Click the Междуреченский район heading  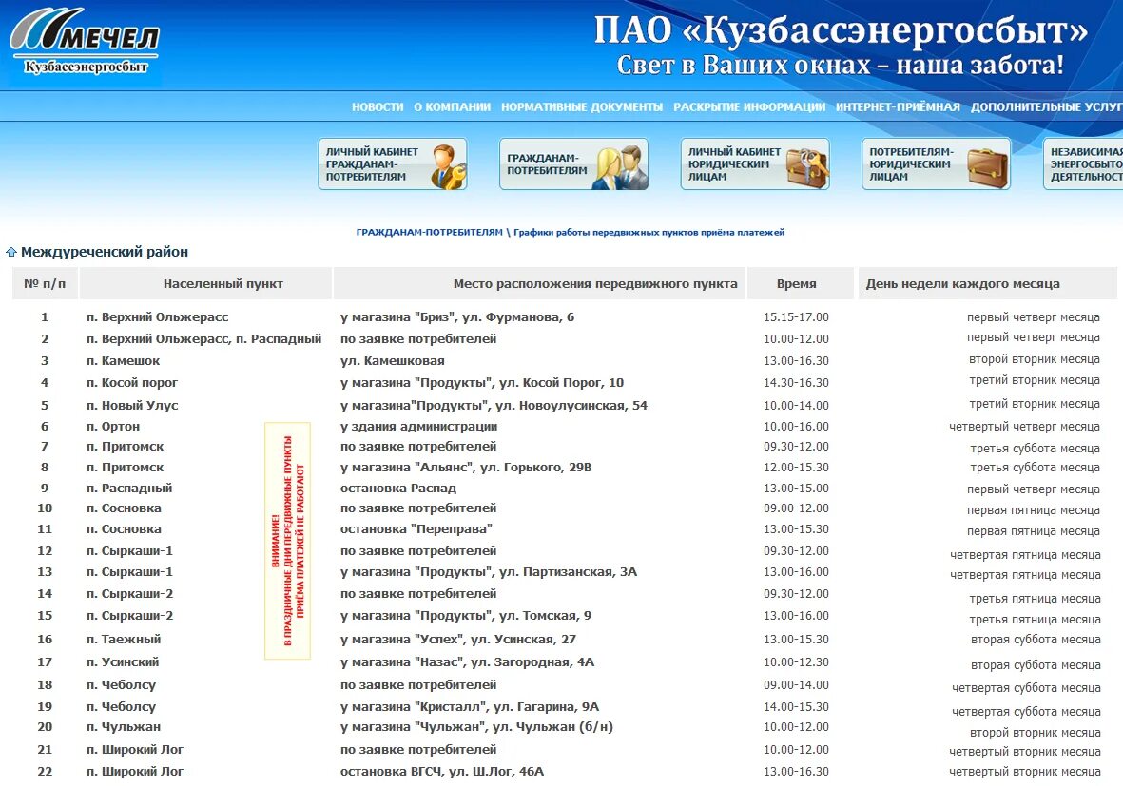coord(105,252)
